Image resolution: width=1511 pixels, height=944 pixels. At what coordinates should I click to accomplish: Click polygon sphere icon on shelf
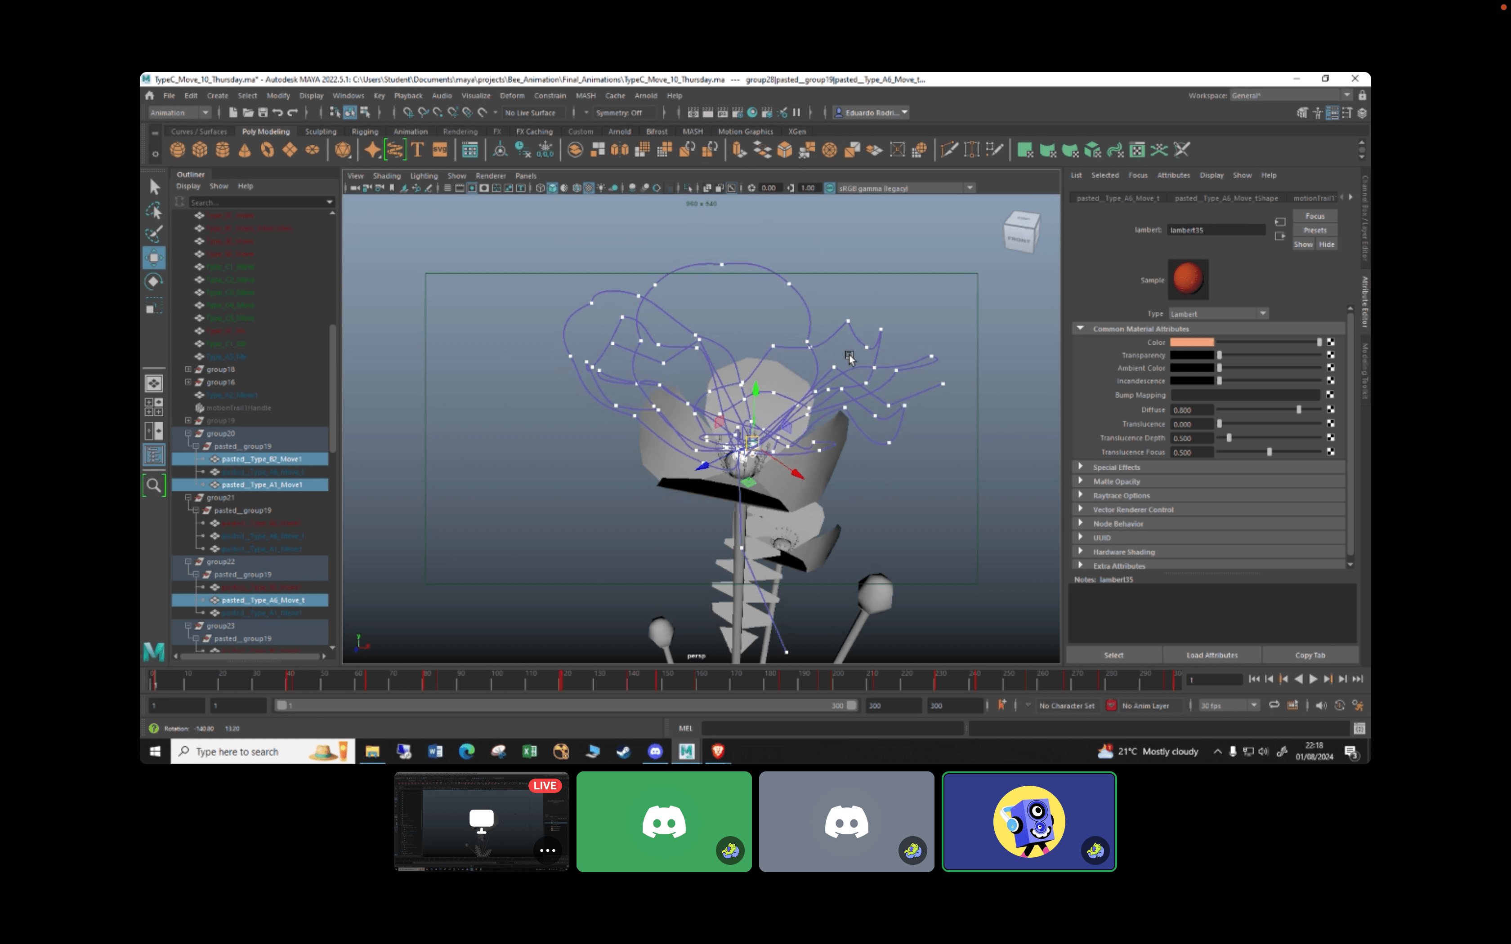pos(177,150)
